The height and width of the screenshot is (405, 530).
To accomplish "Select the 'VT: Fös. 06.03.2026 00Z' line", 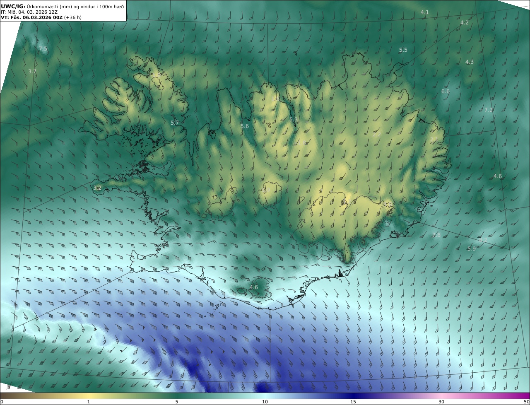I will (x=31, y=18).
